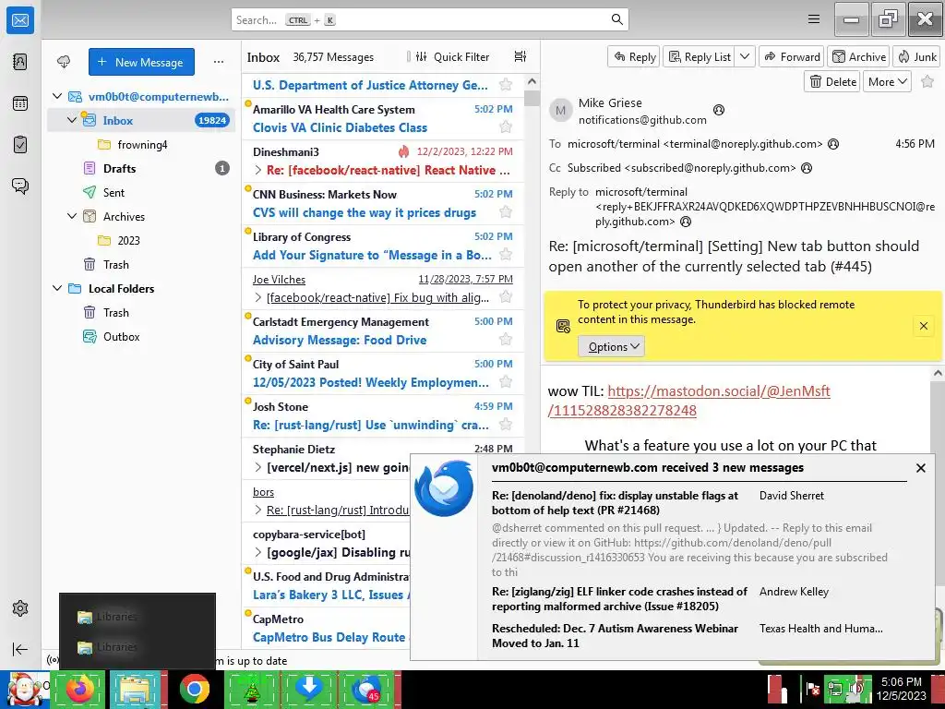Click message body scroll up arrow
945x709 pixels.
938,373
